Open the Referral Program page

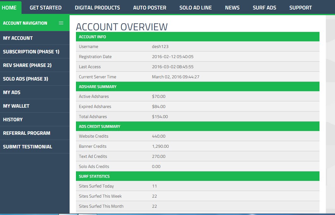(x=27, y=133)
